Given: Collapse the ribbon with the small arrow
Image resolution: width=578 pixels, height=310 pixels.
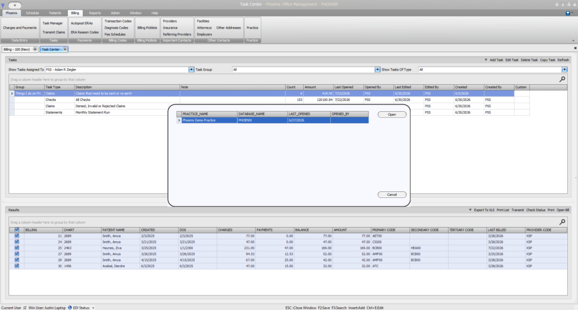Looking at the screenshot, I should [x=573, y=40].
